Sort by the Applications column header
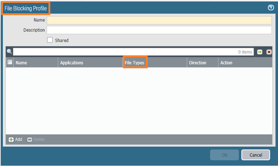Screen dimensions: 278x166 click(x=90, y=63)
